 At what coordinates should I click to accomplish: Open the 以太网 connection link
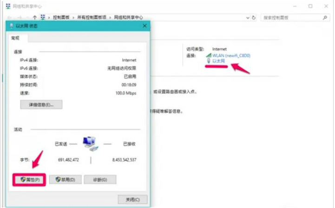click(x=218, y=61)
